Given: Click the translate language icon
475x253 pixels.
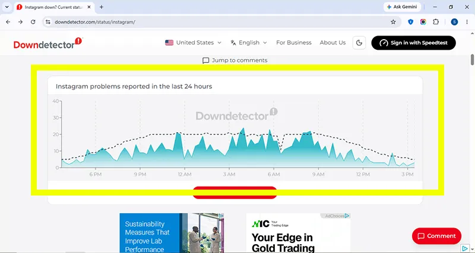Looking at the screenshot, I should pyautogui.click(x=233, y=43).
